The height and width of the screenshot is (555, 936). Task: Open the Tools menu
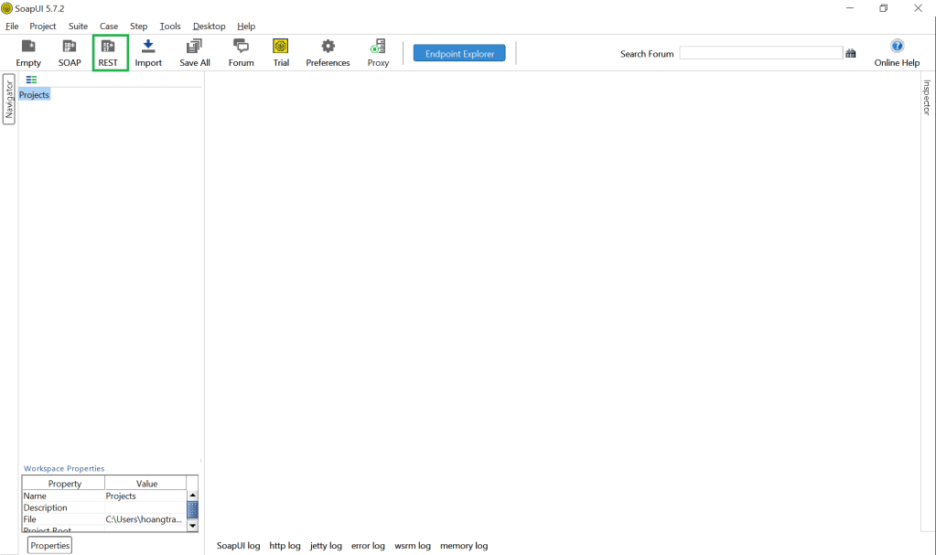coord(170,27)
